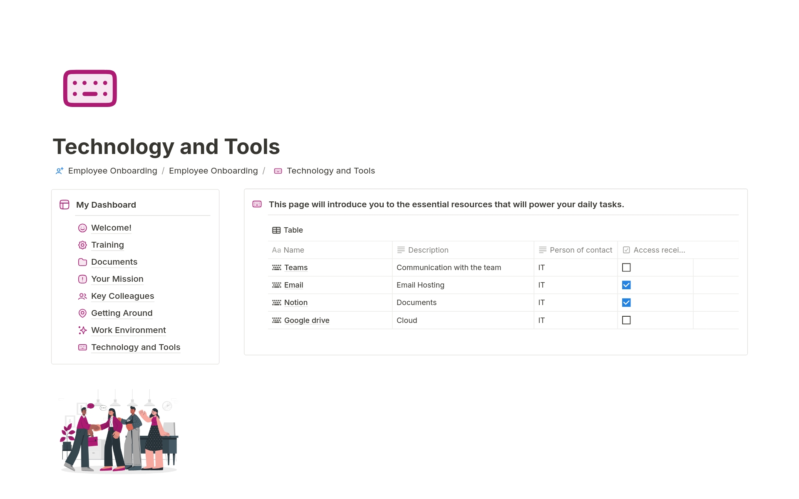The width and height of the screenshot is (799, 499).
Task: Open the first Employee Onboarding breadcrumb link
Action: [112, 171]
